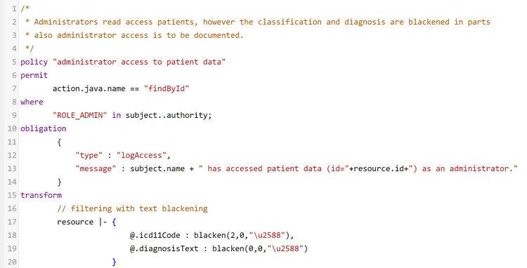Viewport: 527px width, 268px height.
Task: Click the "message" key in obligation
Action: pyautogui.click(x=96, y=168)
